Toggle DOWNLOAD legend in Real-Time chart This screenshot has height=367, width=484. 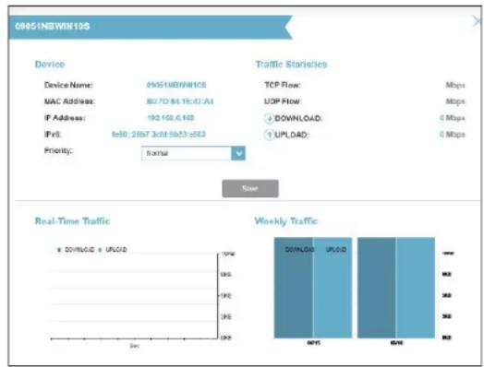pos(76,250)
